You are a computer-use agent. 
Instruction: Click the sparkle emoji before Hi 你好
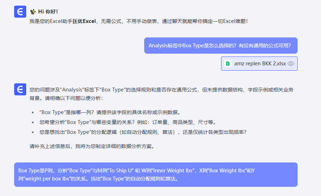[33, 12]
